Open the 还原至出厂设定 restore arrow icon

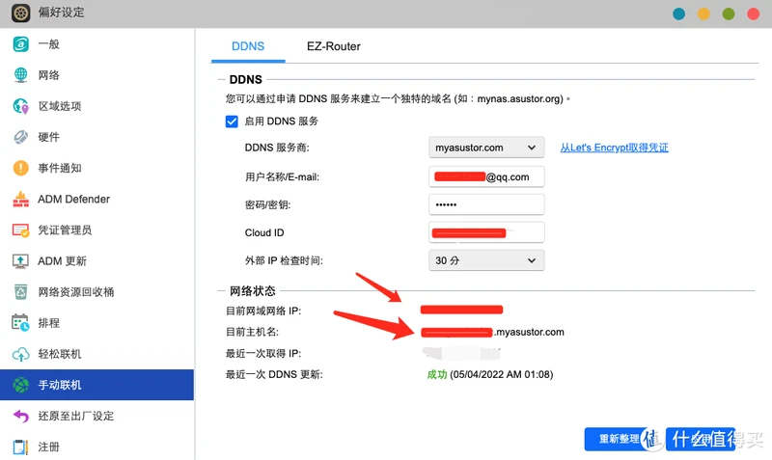click(20, 416)
